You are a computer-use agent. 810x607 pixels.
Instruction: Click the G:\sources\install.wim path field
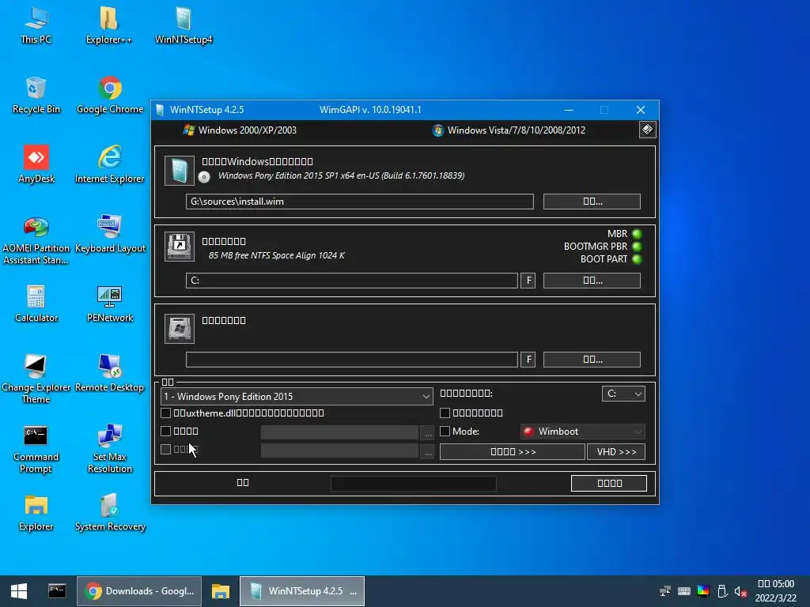pos(360,202)
